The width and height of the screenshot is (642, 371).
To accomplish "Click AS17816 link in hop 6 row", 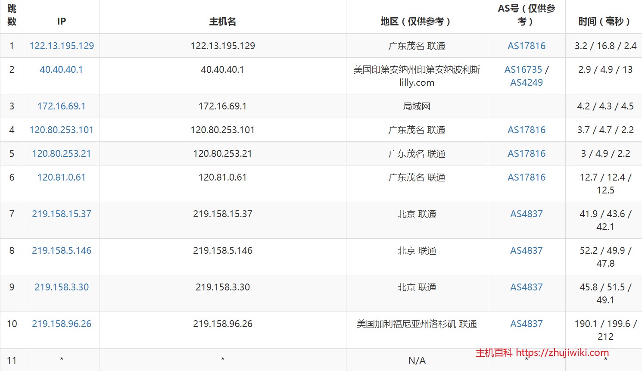I will 527,177.
